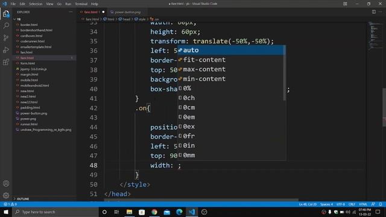This screenshot has width=386, height=217.
Task: Open the Help menu
Action: tap(95, 4)
